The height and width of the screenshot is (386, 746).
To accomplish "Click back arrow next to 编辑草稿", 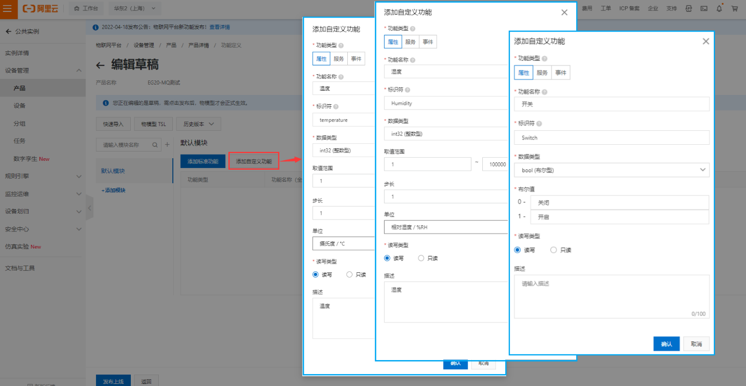I will [x=101, y=65].
